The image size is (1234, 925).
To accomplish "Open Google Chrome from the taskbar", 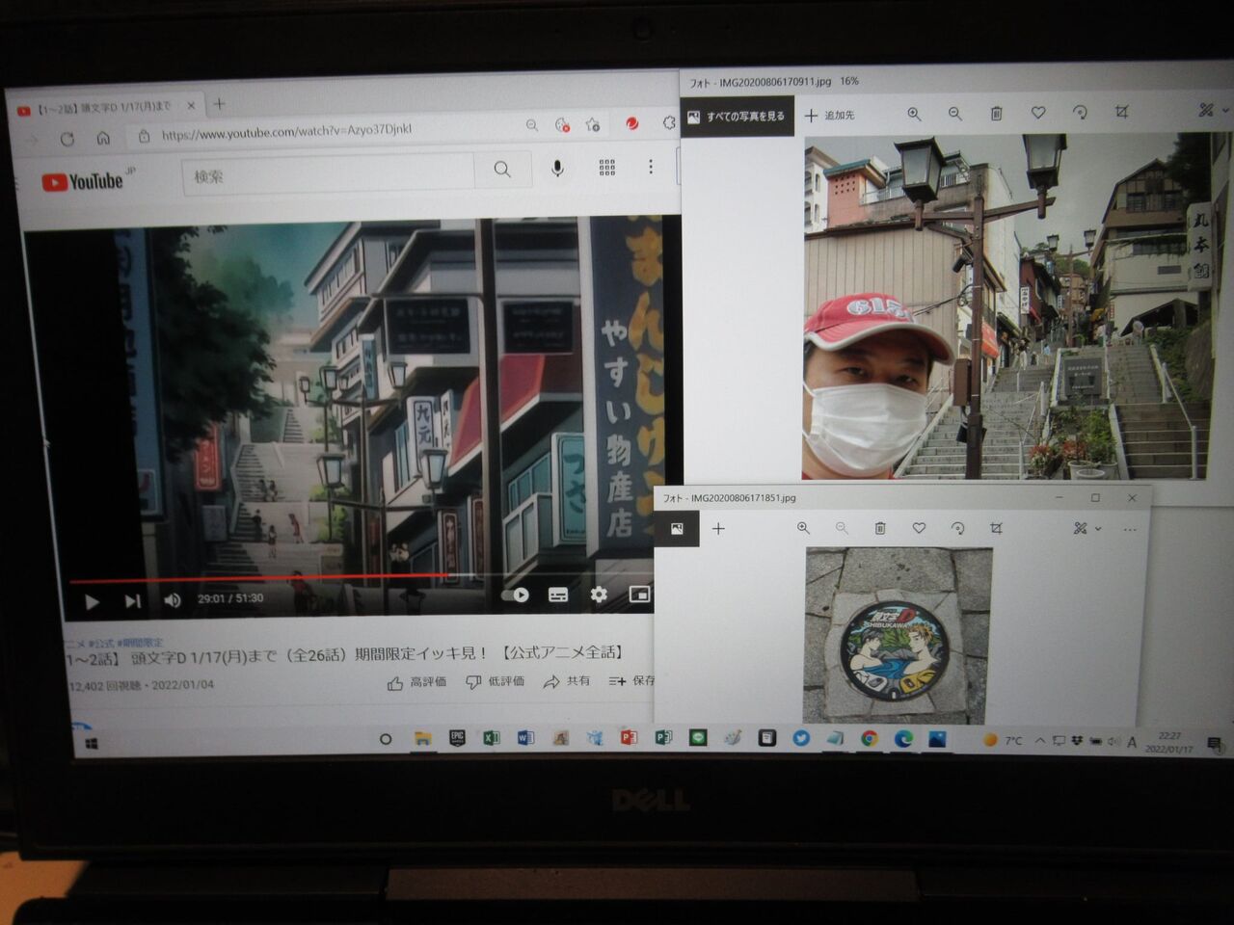I will coord(870,739).
